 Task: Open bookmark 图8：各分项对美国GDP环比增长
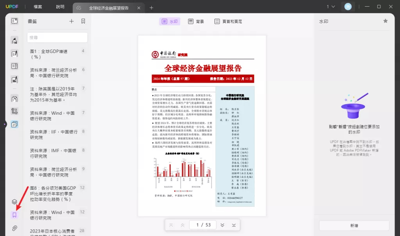coord(57,194)
